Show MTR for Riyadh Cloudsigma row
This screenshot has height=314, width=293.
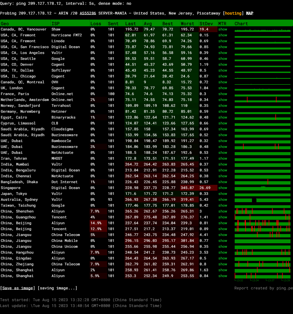tap(223, 129)
